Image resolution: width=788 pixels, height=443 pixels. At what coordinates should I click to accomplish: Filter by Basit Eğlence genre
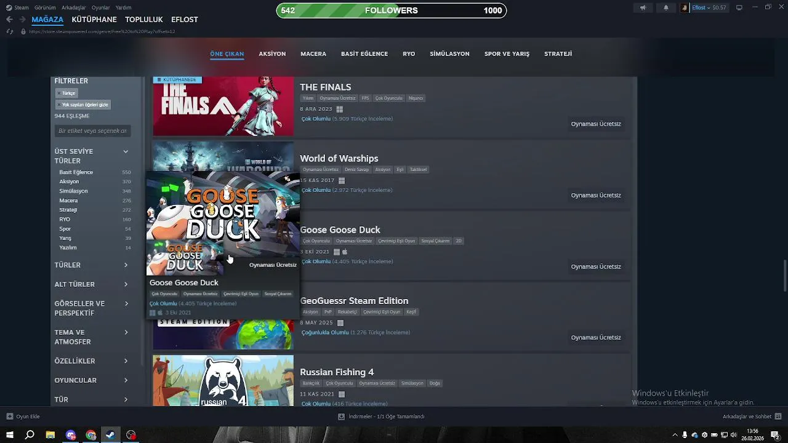click(76, 172)
